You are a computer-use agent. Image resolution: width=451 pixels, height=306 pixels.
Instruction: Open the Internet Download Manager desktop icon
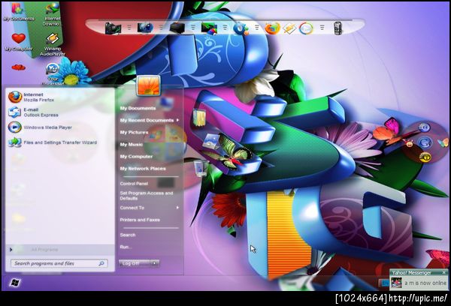pos(53,14)
